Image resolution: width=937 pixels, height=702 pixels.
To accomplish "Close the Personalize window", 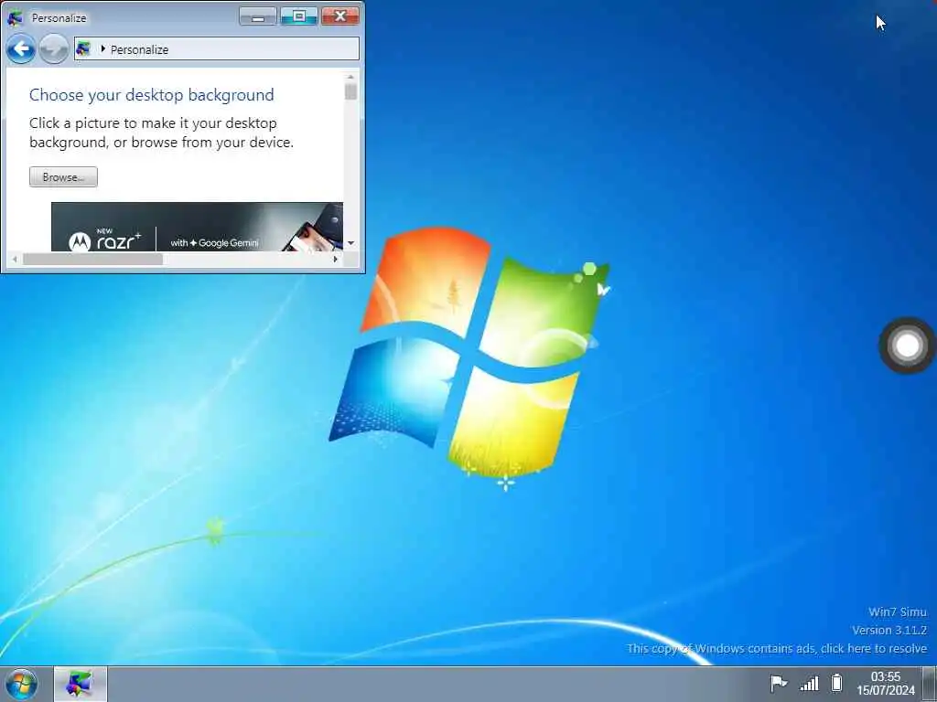I will coord(340,16).
